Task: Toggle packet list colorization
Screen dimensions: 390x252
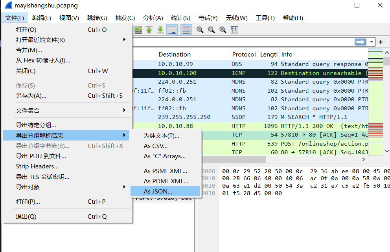Action: 186,30
